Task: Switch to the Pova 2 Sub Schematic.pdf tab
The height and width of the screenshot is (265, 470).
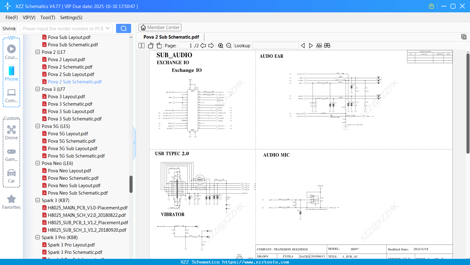Action: (171, 37)
